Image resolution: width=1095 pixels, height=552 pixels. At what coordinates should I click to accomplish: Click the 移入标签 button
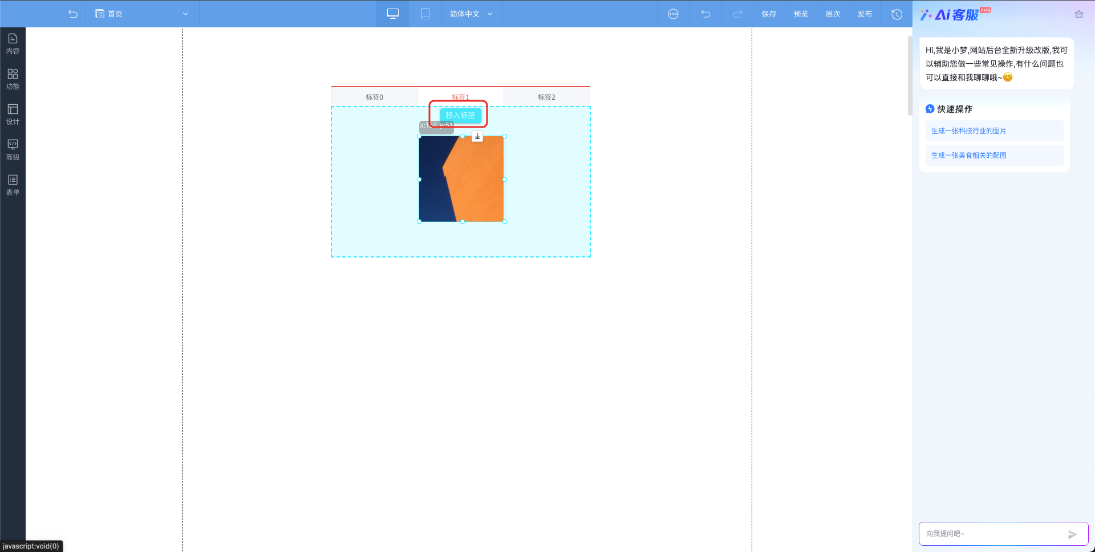(460, 115)
